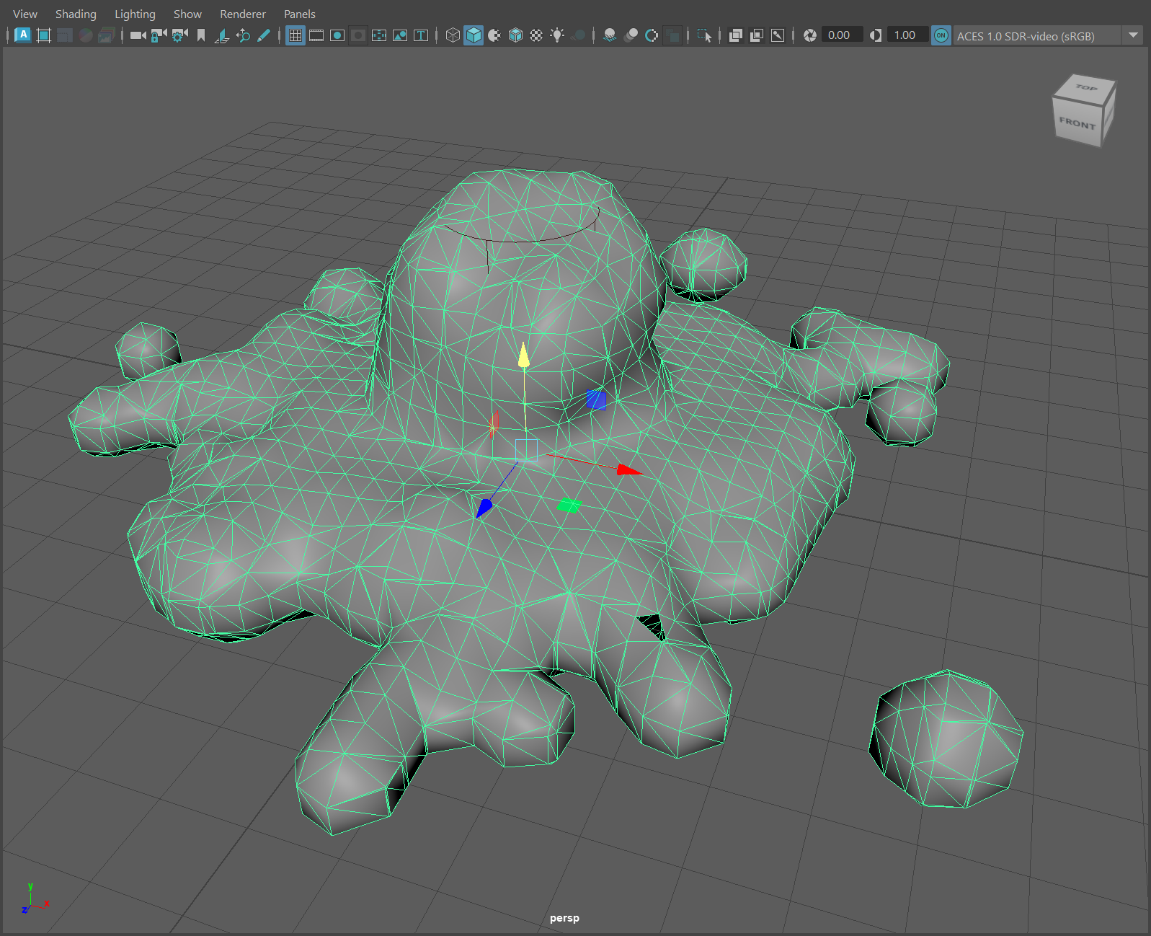Click the green plane handle on the manipulator
Viewport: 1151px width, 936px height.
[569, 505]
